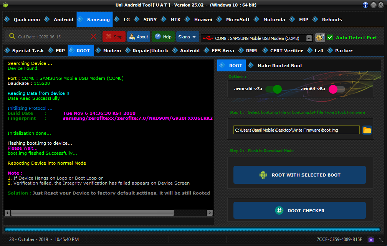
Task: Click the red X clear icon
Action: pos(94,36)
